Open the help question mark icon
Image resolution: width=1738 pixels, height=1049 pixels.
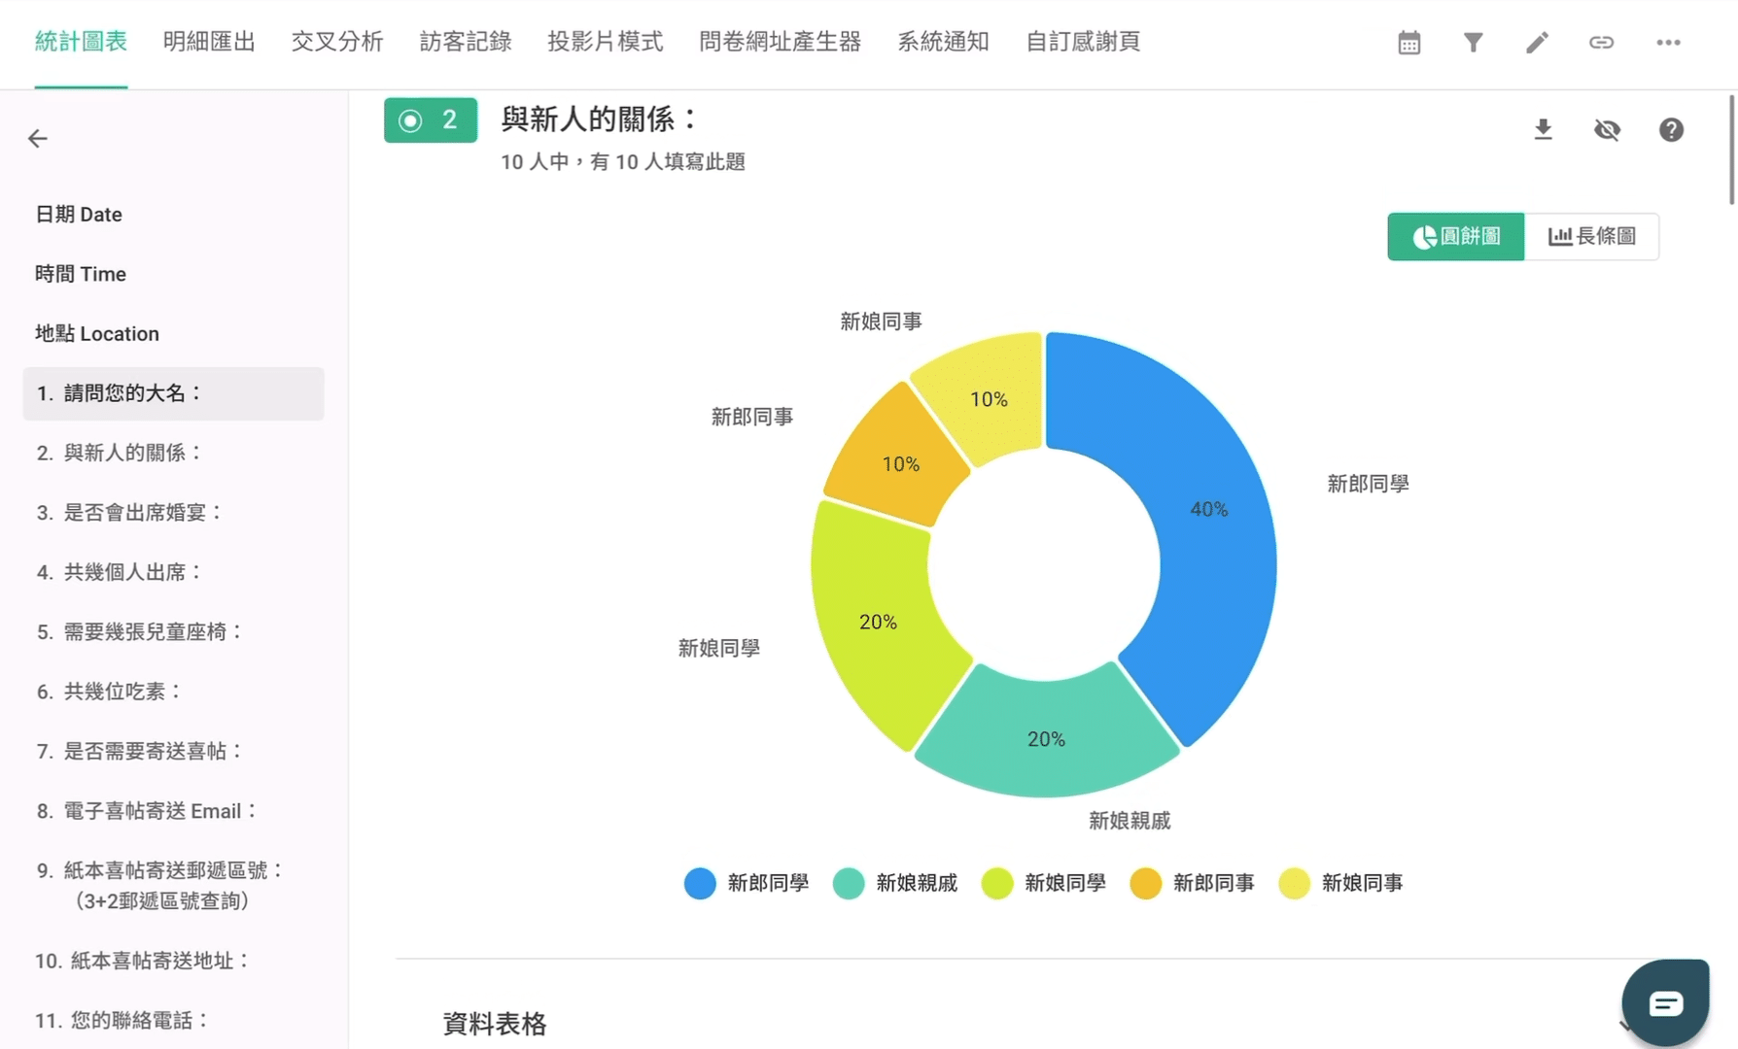(x=1671, y=129)
